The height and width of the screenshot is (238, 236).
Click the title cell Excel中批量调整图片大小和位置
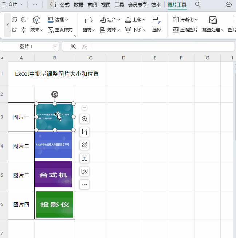point(57,74)
